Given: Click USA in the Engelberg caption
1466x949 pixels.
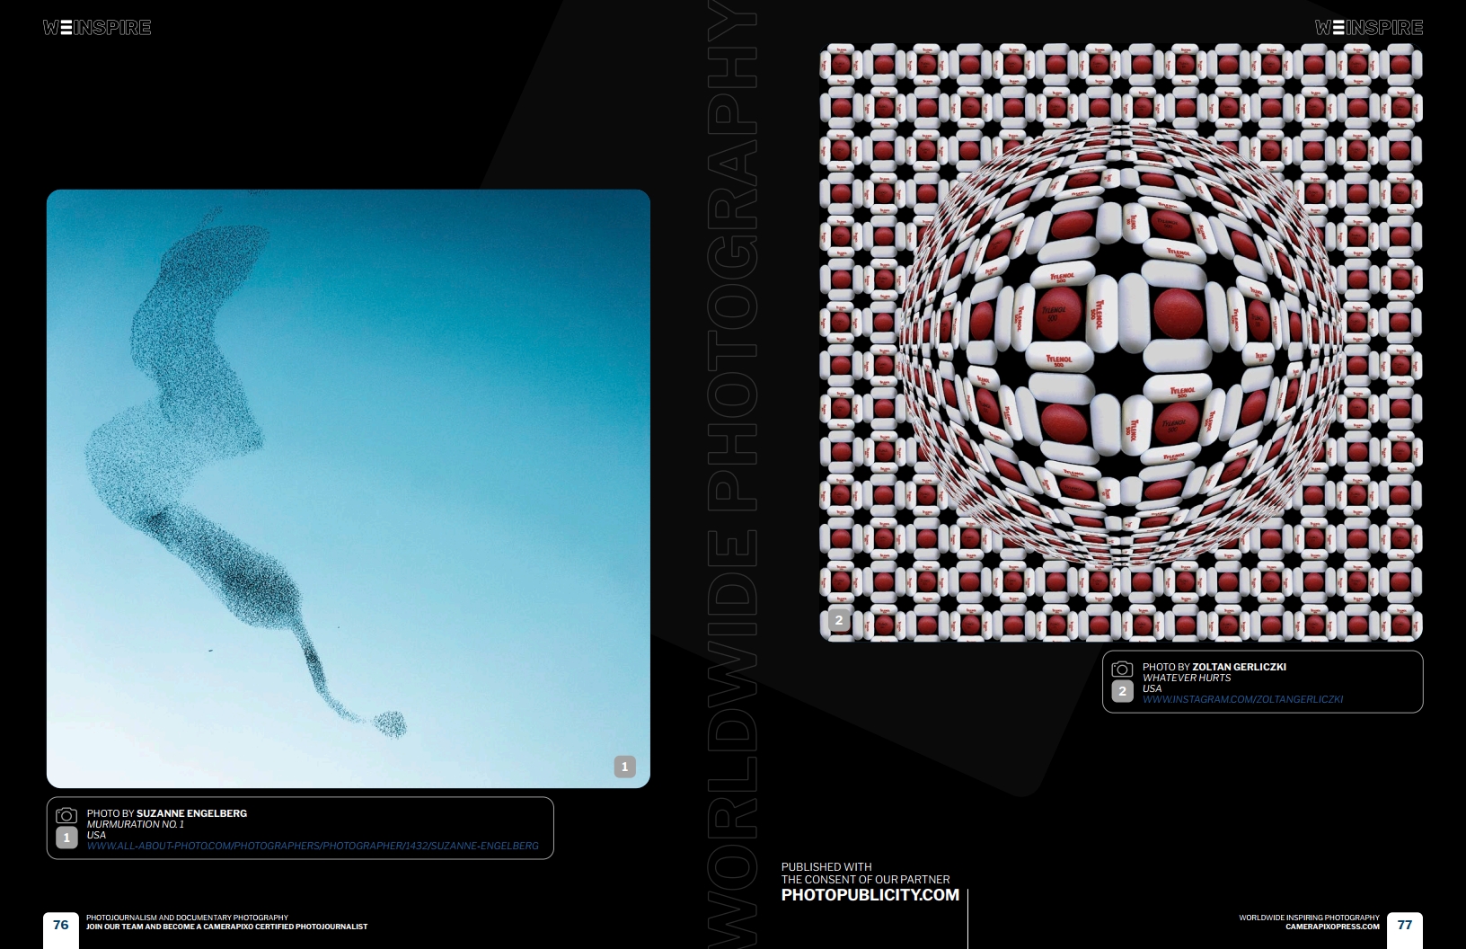Looking at the screenshot, I should 96,835.
